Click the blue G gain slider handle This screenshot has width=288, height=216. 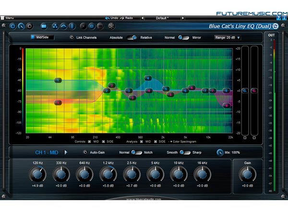tap(245, 91)
